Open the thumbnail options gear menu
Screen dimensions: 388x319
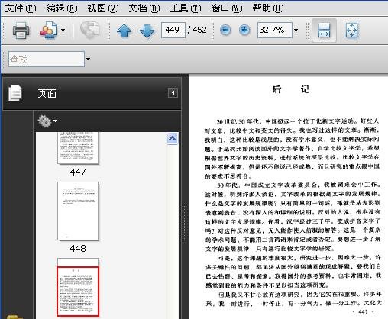(47, 121)
